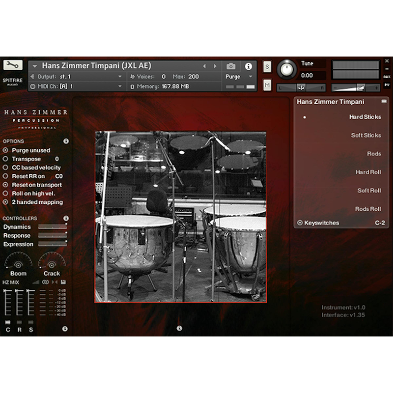Open the instrument info icon in header
Viewport: 393px width, 393px height.
[248, 66]
